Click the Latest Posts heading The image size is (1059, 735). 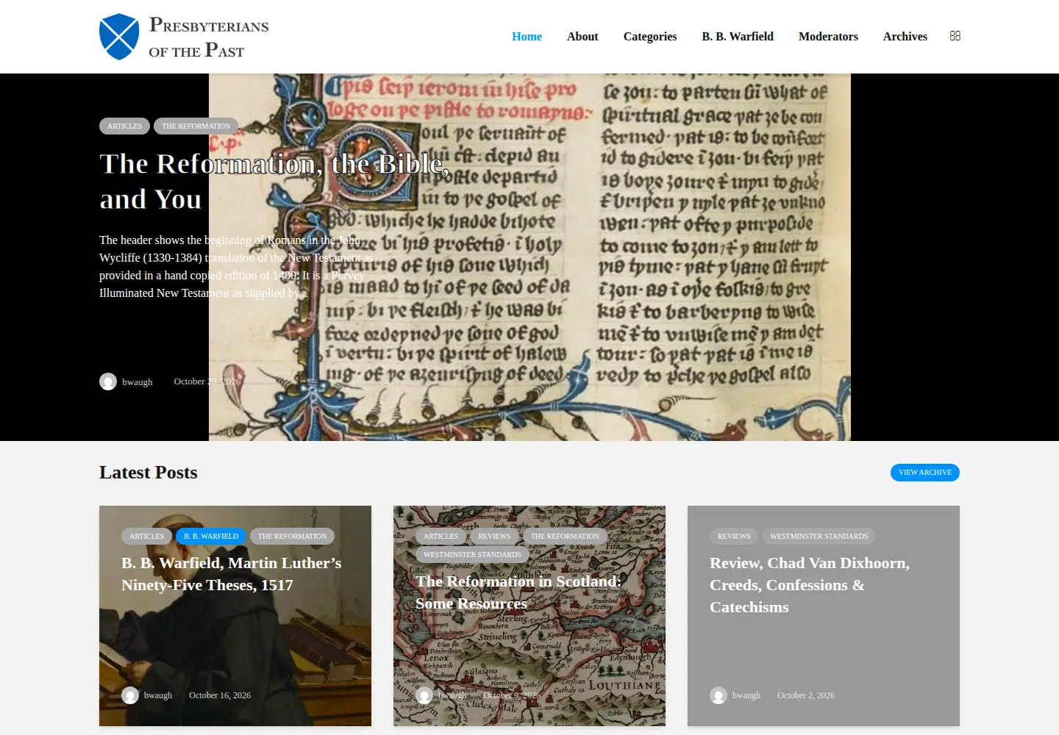(x=149, y=473)
